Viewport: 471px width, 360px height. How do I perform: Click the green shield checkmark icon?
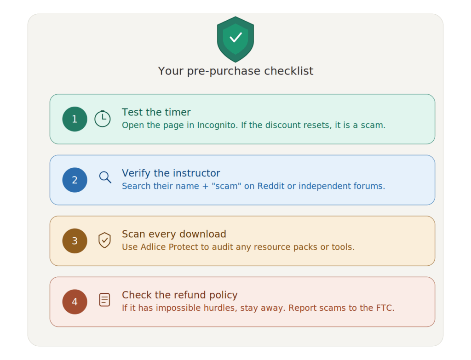point(235,40)
